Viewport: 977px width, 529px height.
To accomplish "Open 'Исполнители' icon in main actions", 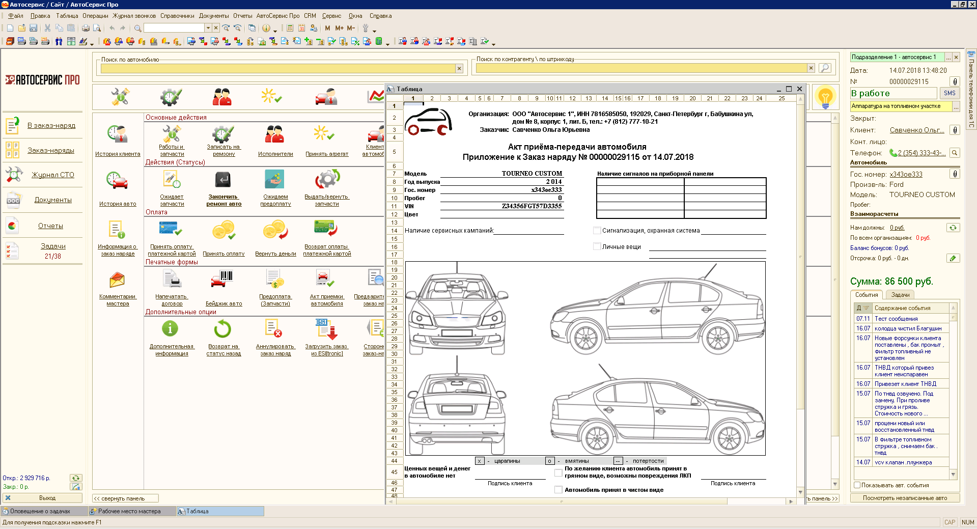I will point(275,135).
